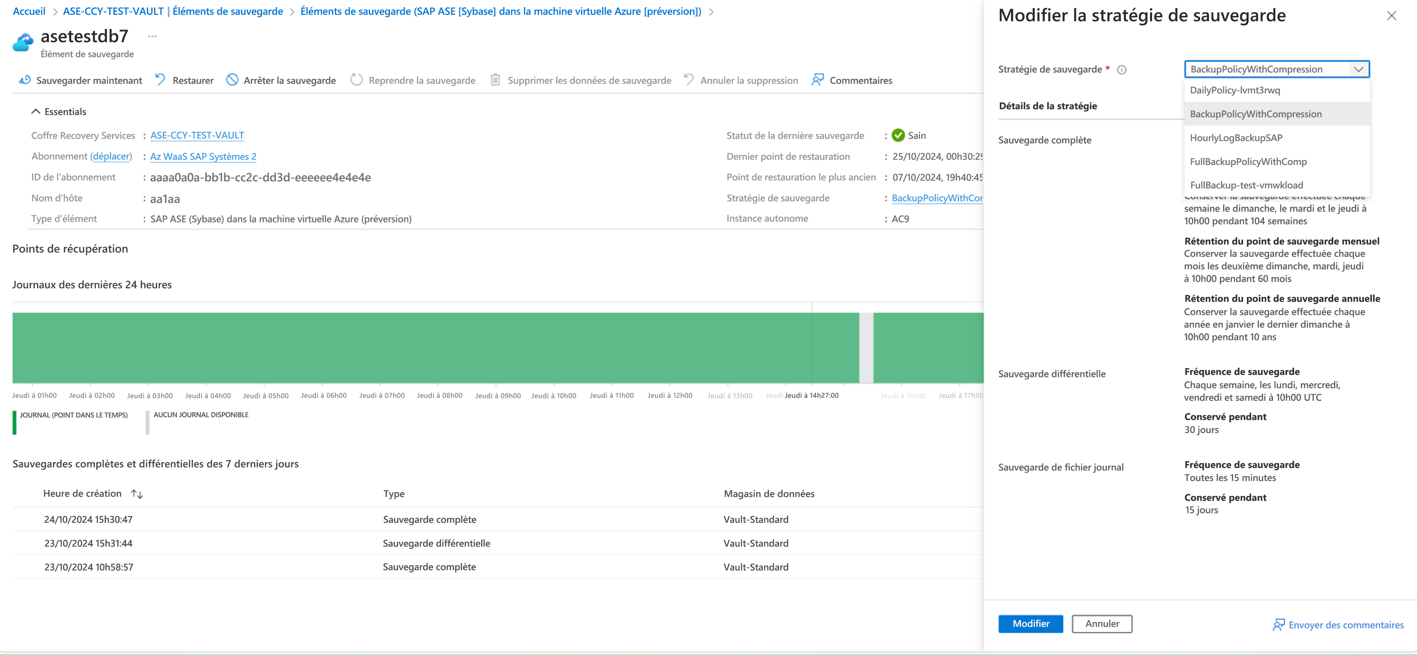Viewport: 1417px width, 656px height.
Task: Click the gray gap in the log timeline
Action: click(x=866, y=347)
